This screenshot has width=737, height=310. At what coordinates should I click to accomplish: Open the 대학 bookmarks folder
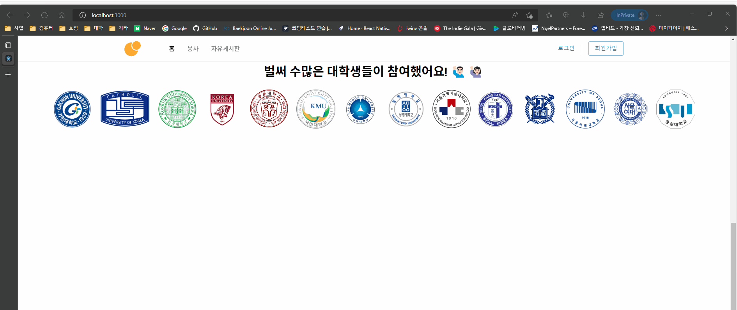coord(94,28)
